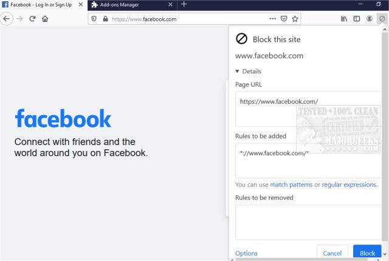Click the padlock site security icon
389x261 pixels.
tap(105, 19)
